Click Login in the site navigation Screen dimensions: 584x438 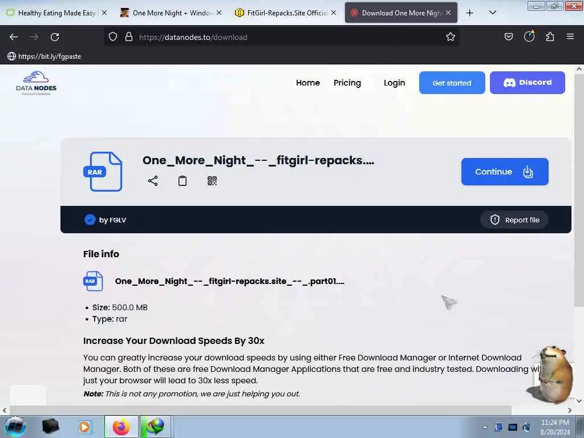click(394, 83)
